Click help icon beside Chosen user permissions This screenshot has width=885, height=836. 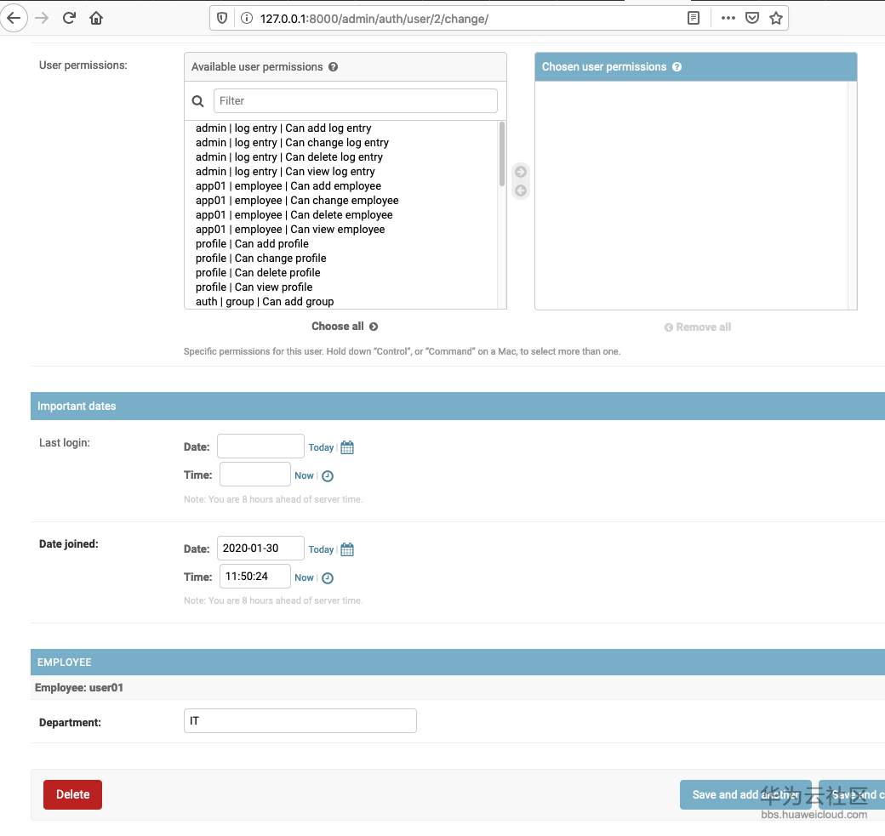coord(677,66)
